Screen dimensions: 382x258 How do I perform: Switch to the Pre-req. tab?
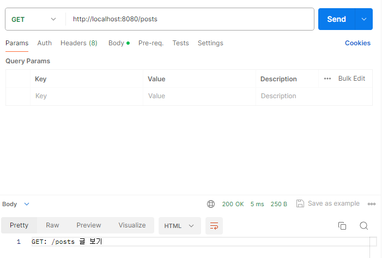click(151, 43)
